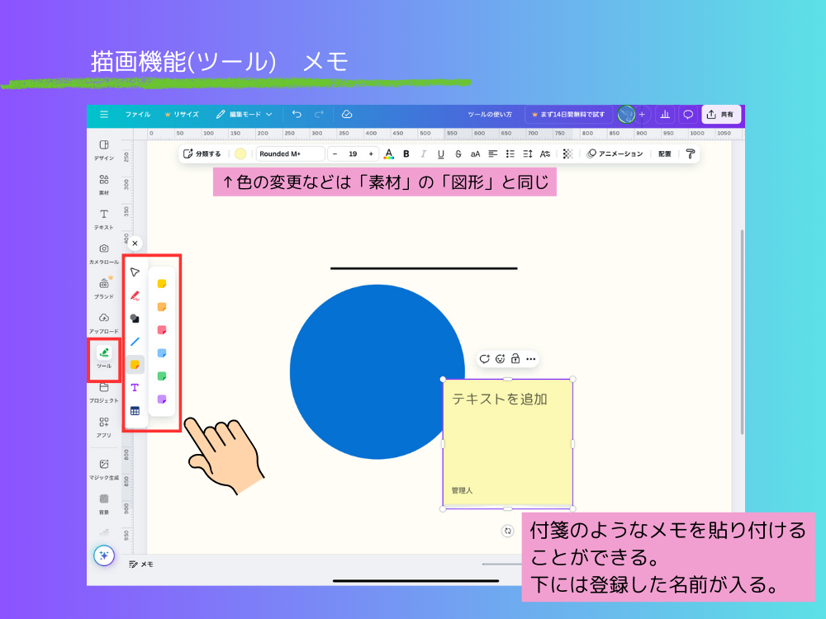826x619 pixels.
Task: Select the sticky note tool in the drawing flyout
Action: pos(133,362)
